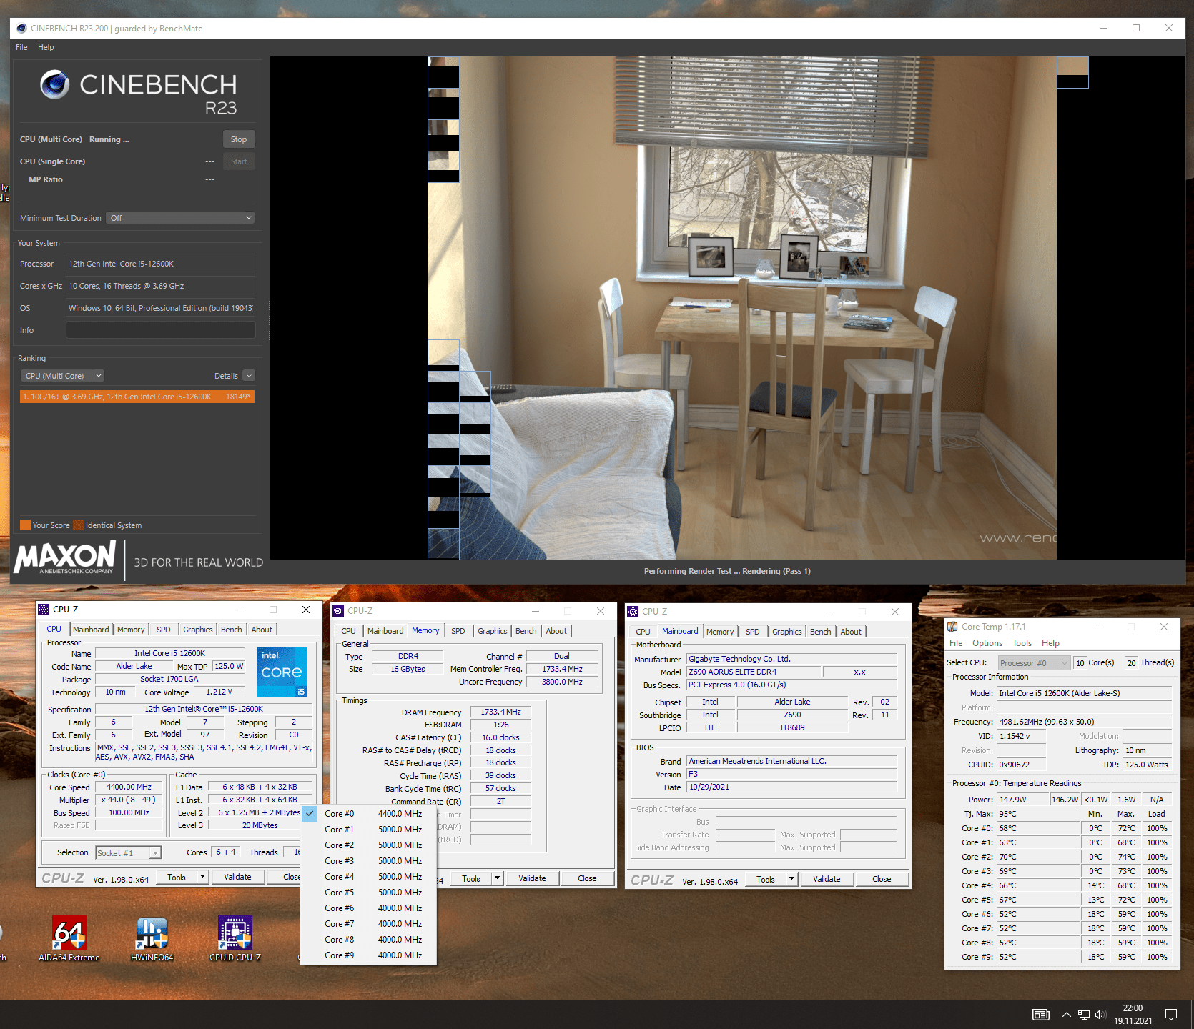This screenshot has height=1029, width=1194.
Task: Expand the Minimum Test Duration dropdown
Action: pos(181,218)
